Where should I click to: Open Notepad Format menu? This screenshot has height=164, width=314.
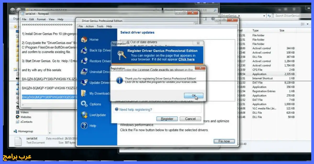click(41, 19)
